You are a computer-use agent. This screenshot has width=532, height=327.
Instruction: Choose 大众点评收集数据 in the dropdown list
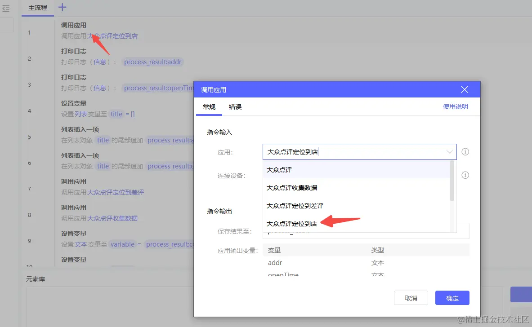[356, 188]
